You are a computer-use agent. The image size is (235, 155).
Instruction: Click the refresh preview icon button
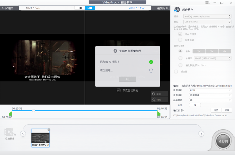(x=159, y=94)
